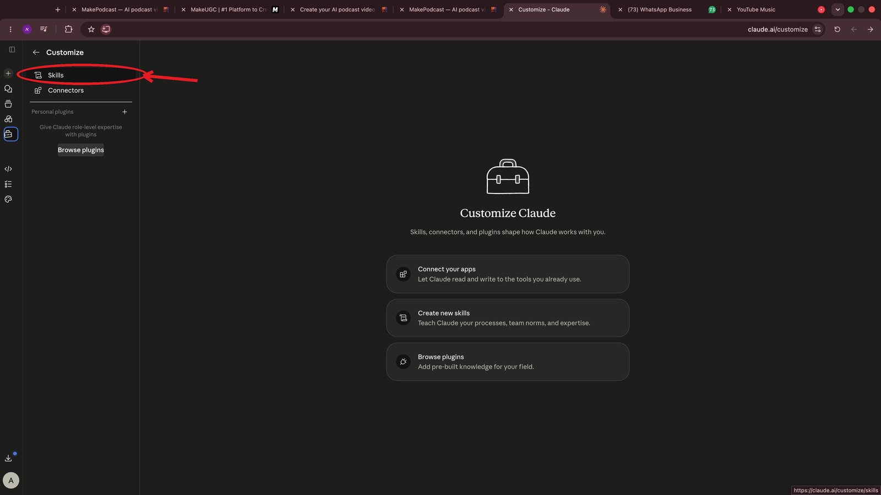Add a personal plugin with plus icon
This screenshot has height=495, width=881.
(x=124, y=112)
